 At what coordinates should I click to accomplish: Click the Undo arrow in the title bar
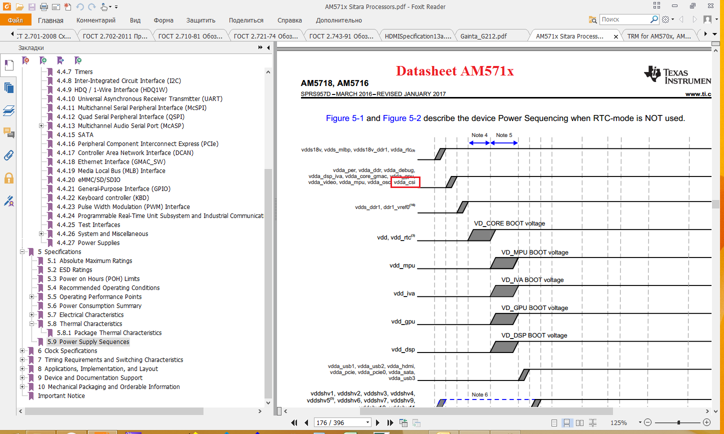[x=79, y=7]
